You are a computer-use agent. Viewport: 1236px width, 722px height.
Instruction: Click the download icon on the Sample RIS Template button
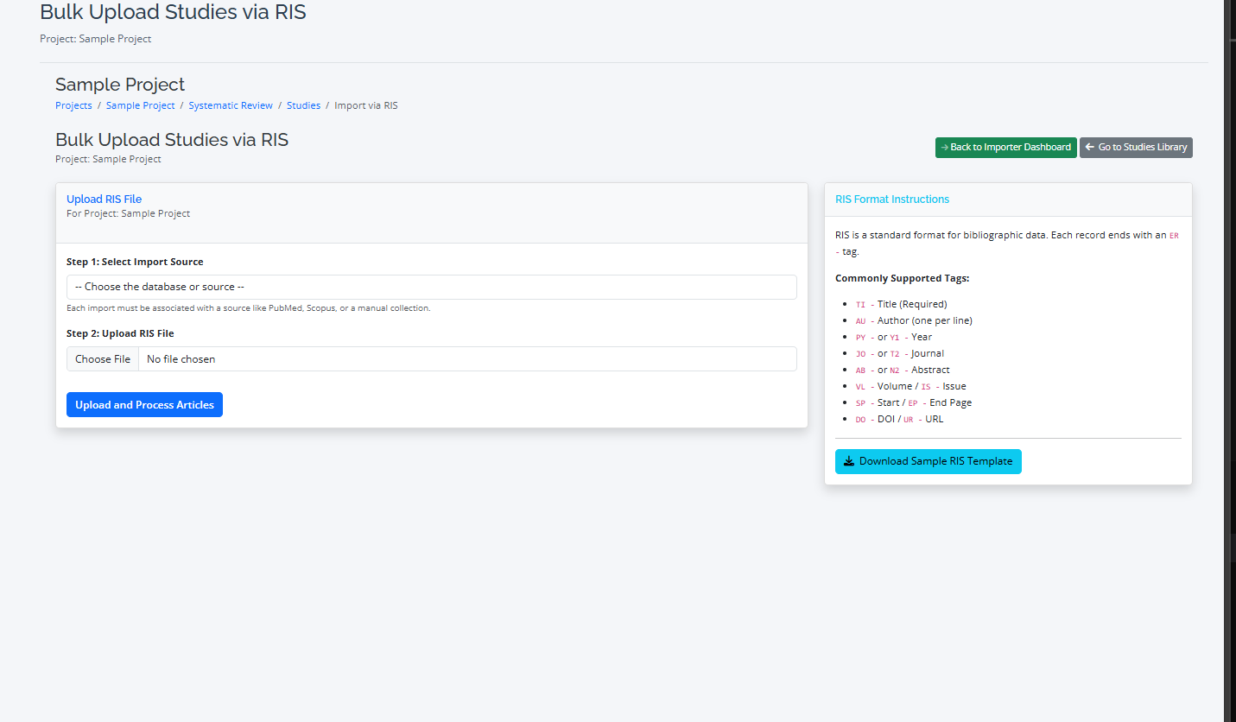849,461
